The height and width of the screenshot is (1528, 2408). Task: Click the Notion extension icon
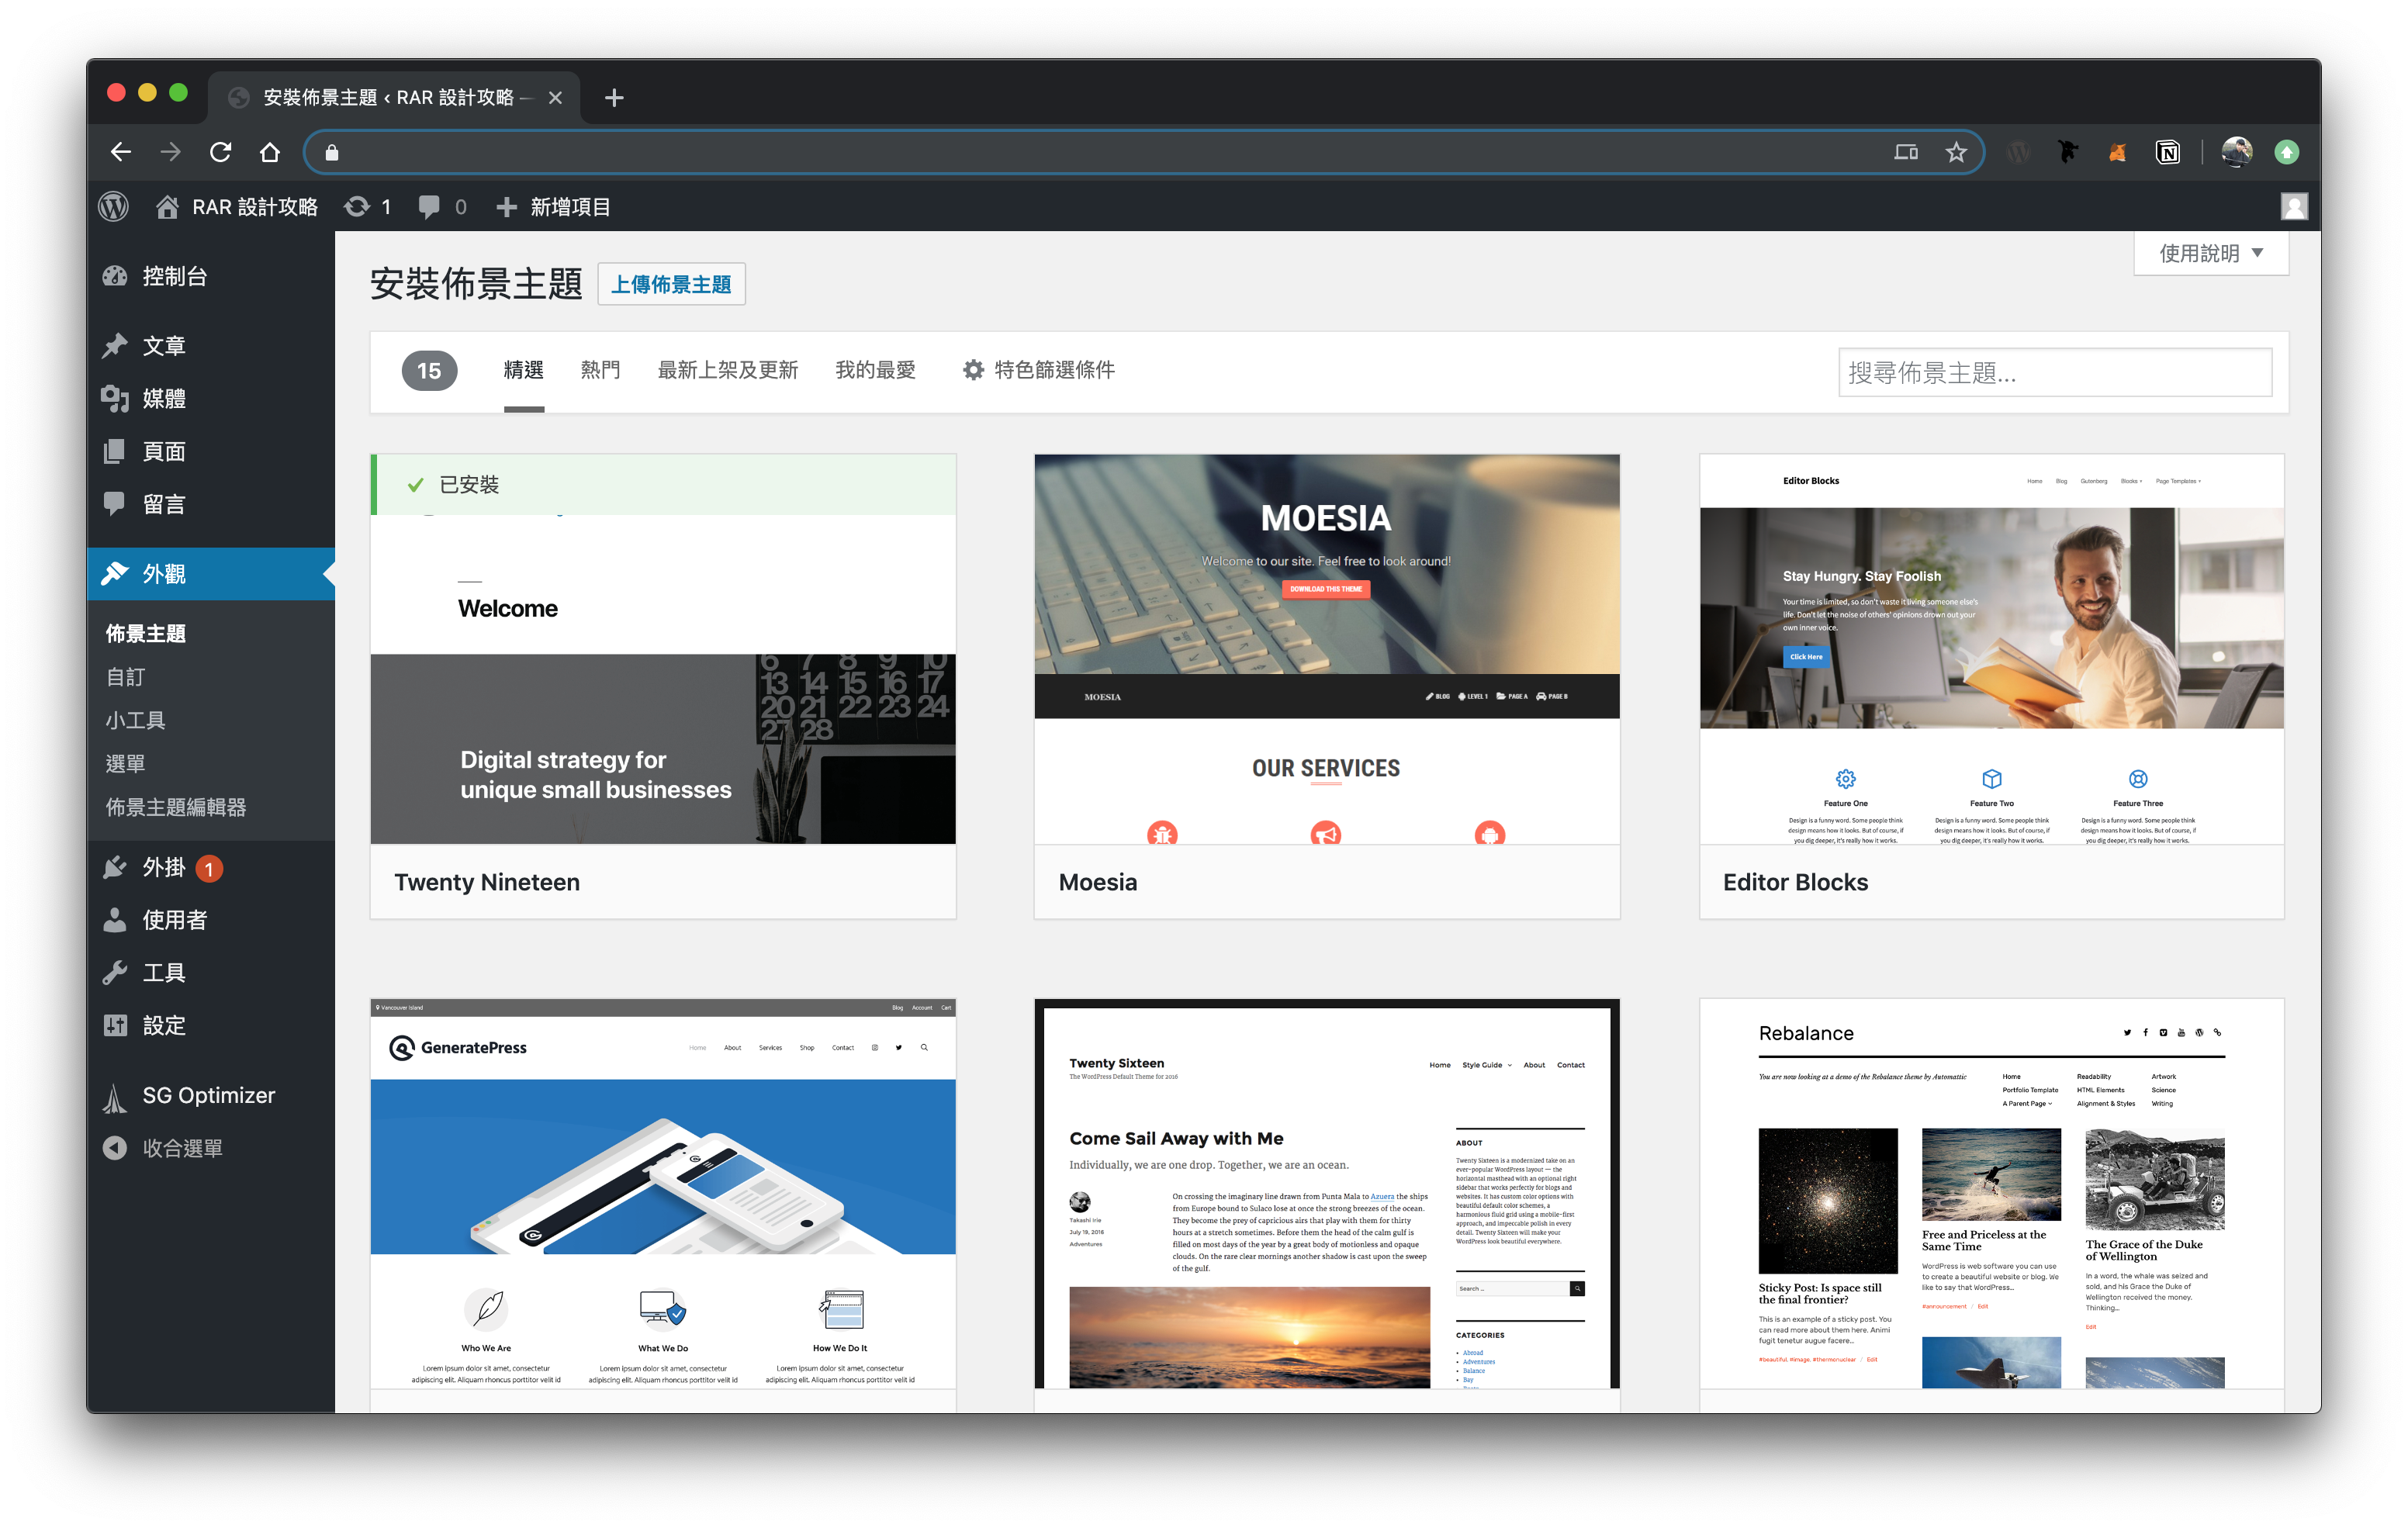(x=2167, y=152)
